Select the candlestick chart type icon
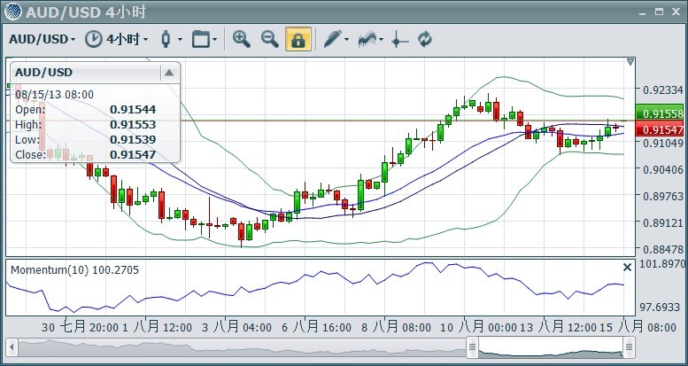Viewport: 688px width, 366px height. pyautogui.click(x=166, y=39)
